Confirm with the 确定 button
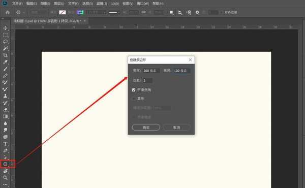 point(146,128)
